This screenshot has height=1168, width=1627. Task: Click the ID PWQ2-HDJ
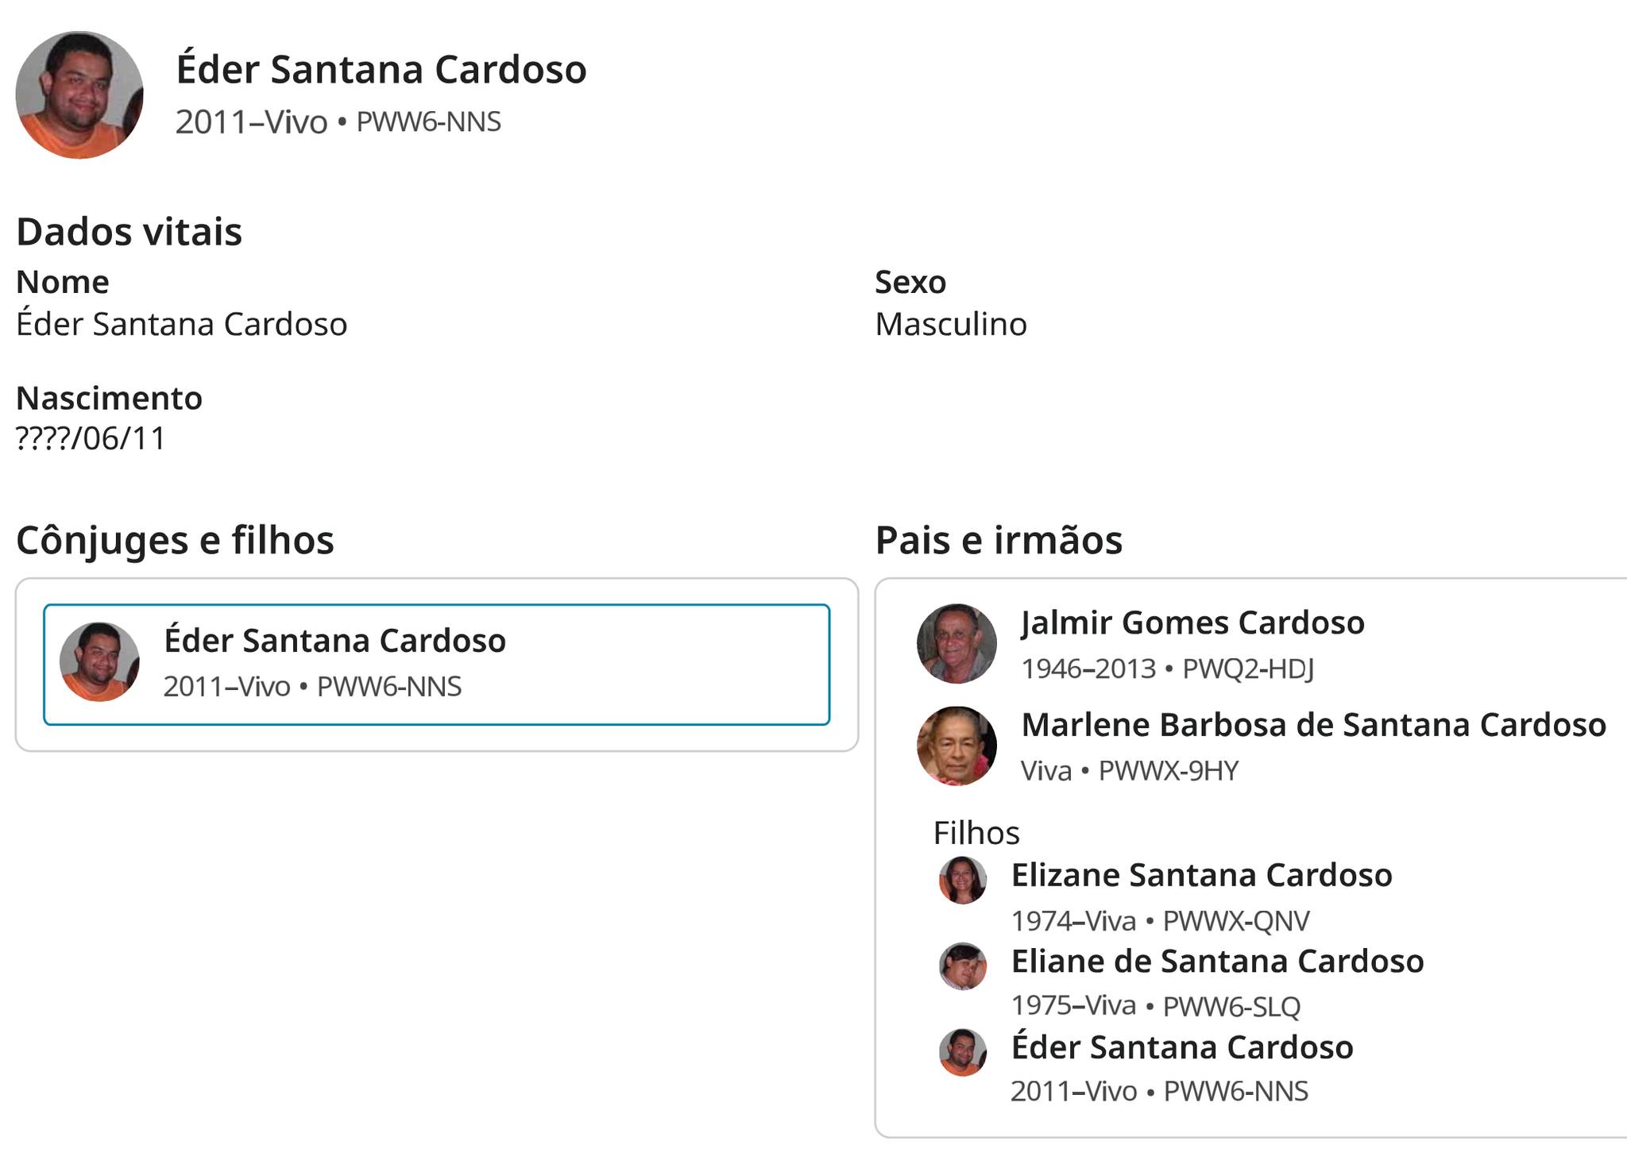pyautogui.click(x=1248, y=669)
